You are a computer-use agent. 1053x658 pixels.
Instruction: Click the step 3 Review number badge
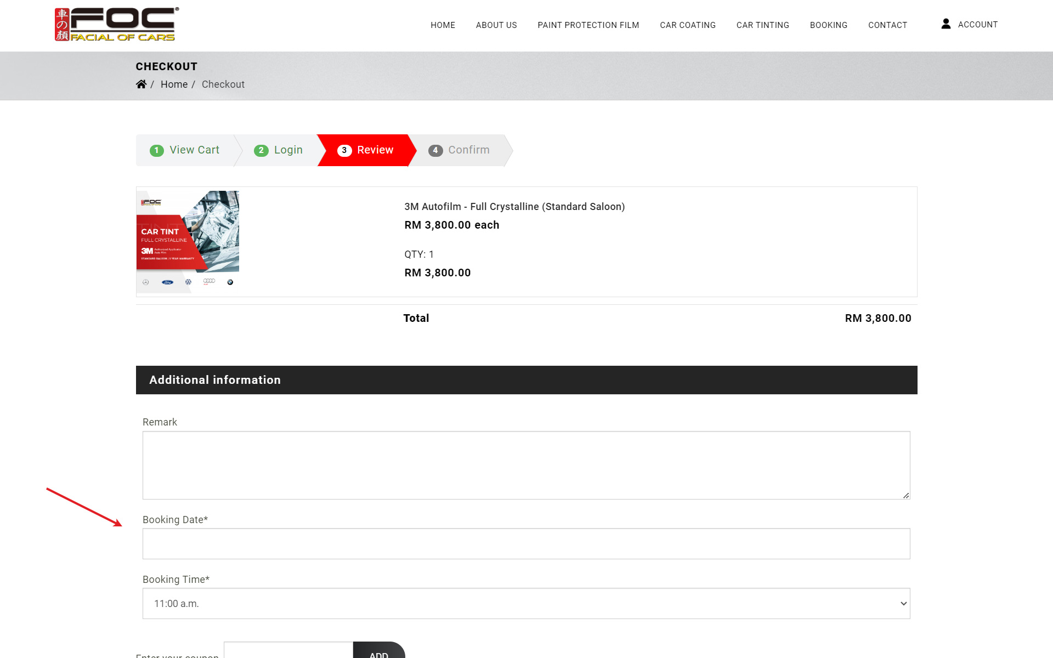point(344,150)
